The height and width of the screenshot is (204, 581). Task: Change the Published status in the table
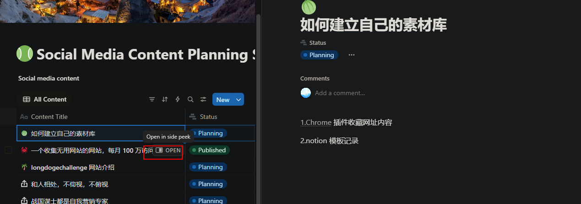coord(209,150)
